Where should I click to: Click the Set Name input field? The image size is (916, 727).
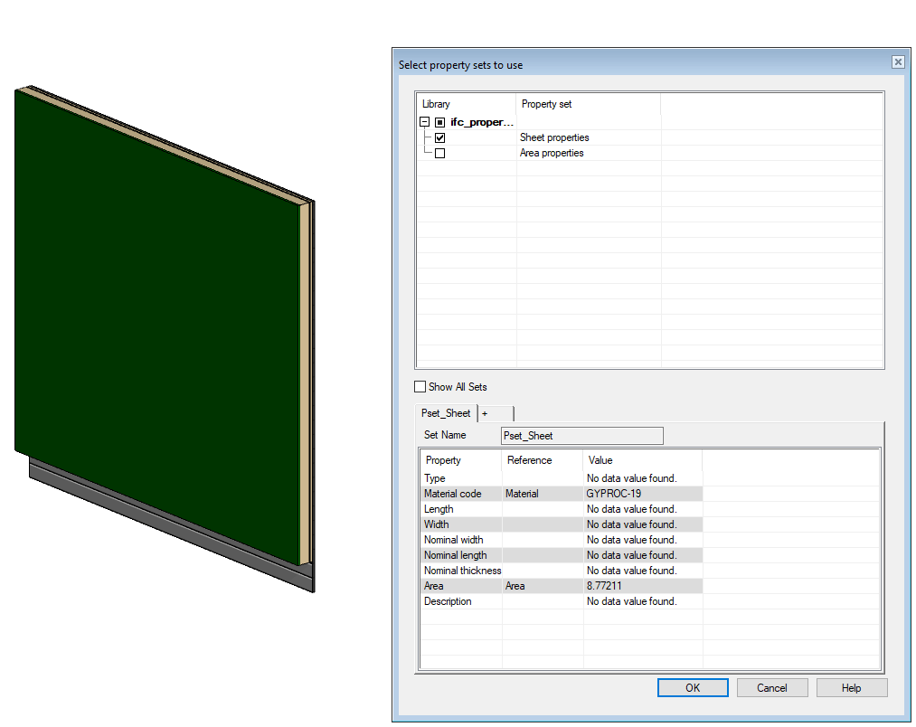[x=581, y=436]
